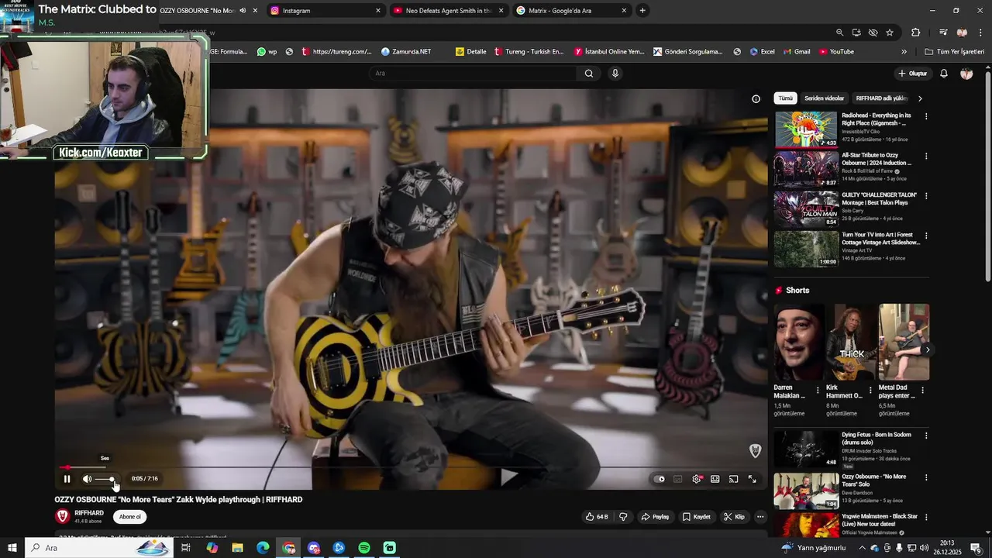The width and height of the screenshot is (992, 558).
Task: Open options for Yngwie Malmsteen Black Star video
Action: coord(926,517)
